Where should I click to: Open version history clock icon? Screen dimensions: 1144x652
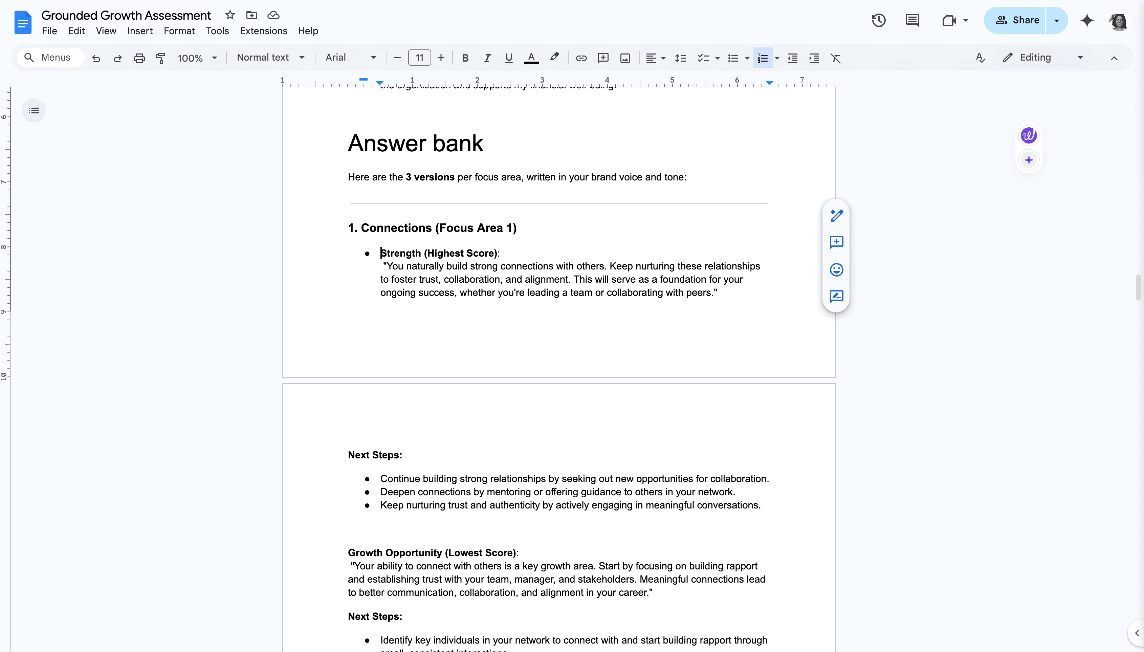(879, 20)
